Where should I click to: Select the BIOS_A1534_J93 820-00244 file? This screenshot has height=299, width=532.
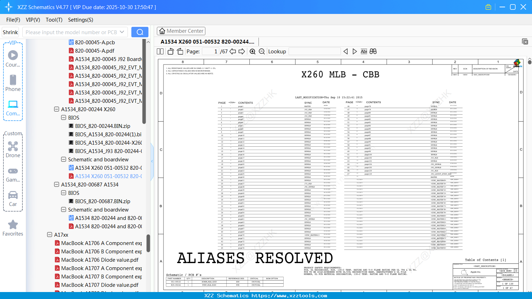(105, 151)
